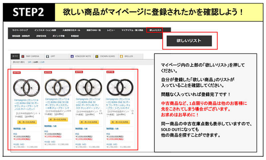This screenshot has height=160, width=266.
Task: Open the 見積りSNS一覧 menu item
Action: tap(94, 30)
